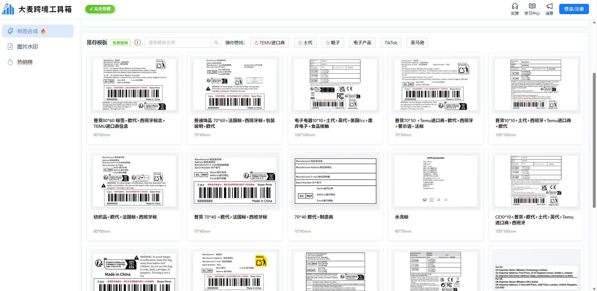This screenshot has height=291, width=597.
Task: Open the 水洗标 template thumbnail
Action: pyautogui.click(x=436, y=181)
